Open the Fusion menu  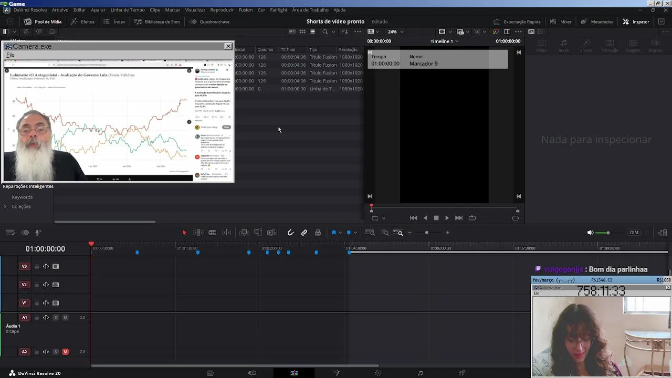[245, 10]
